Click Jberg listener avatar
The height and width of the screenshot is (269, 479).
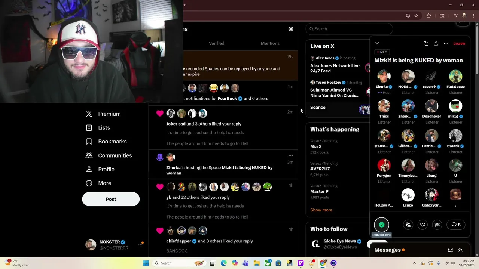431,166
